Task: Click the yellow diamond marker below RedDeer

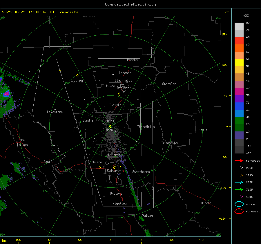Action: click(x=119, y=94)
